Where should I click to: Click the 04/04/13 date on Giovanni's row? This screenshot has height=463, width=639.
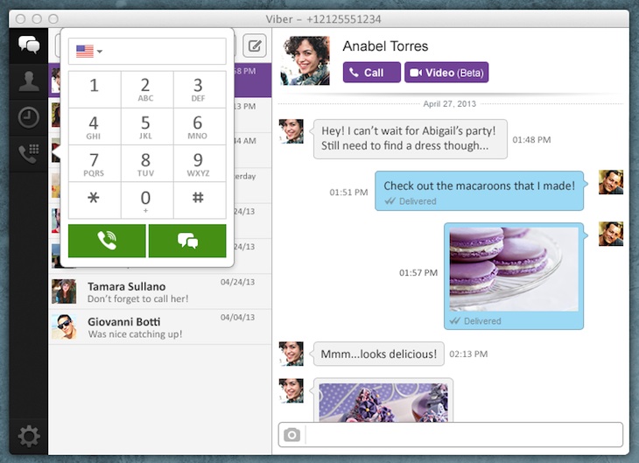tap(237, 317)
